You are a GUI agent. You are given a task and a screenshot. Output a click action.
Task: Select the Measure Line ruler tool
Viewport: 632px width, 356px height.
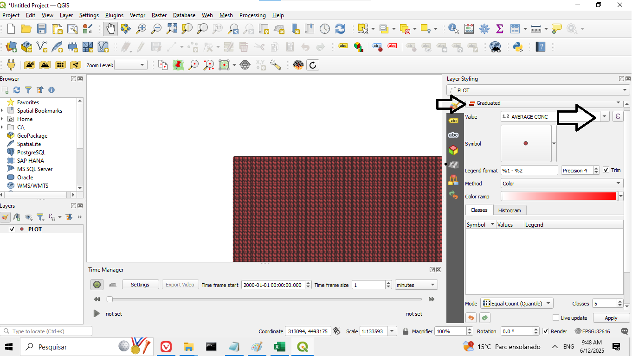pos(536,29)
